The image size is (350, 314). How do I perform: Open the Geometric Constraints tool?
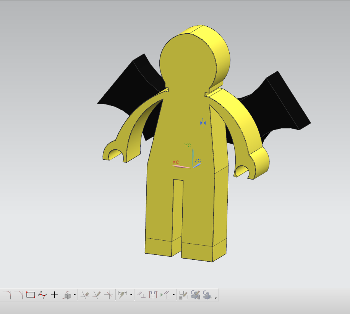pos(141,295)
